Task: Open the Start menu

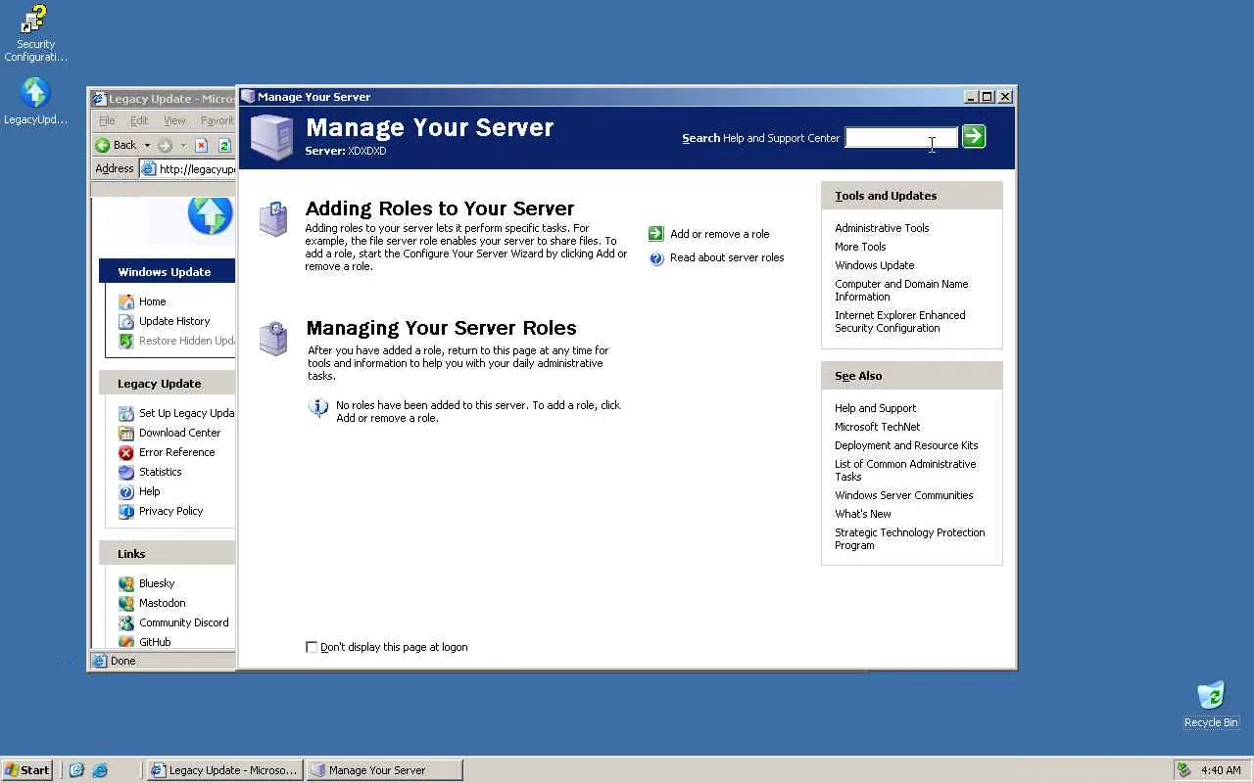Action: [x=27, y=770]
